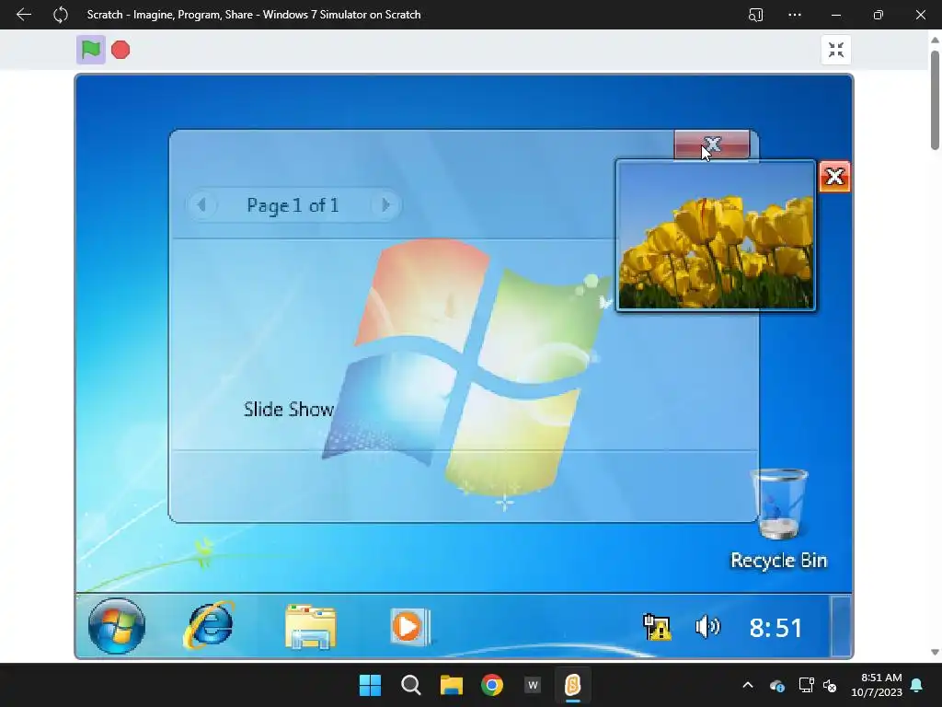Open Windows Explorer folder in simulated taskbar

point(311,627)
